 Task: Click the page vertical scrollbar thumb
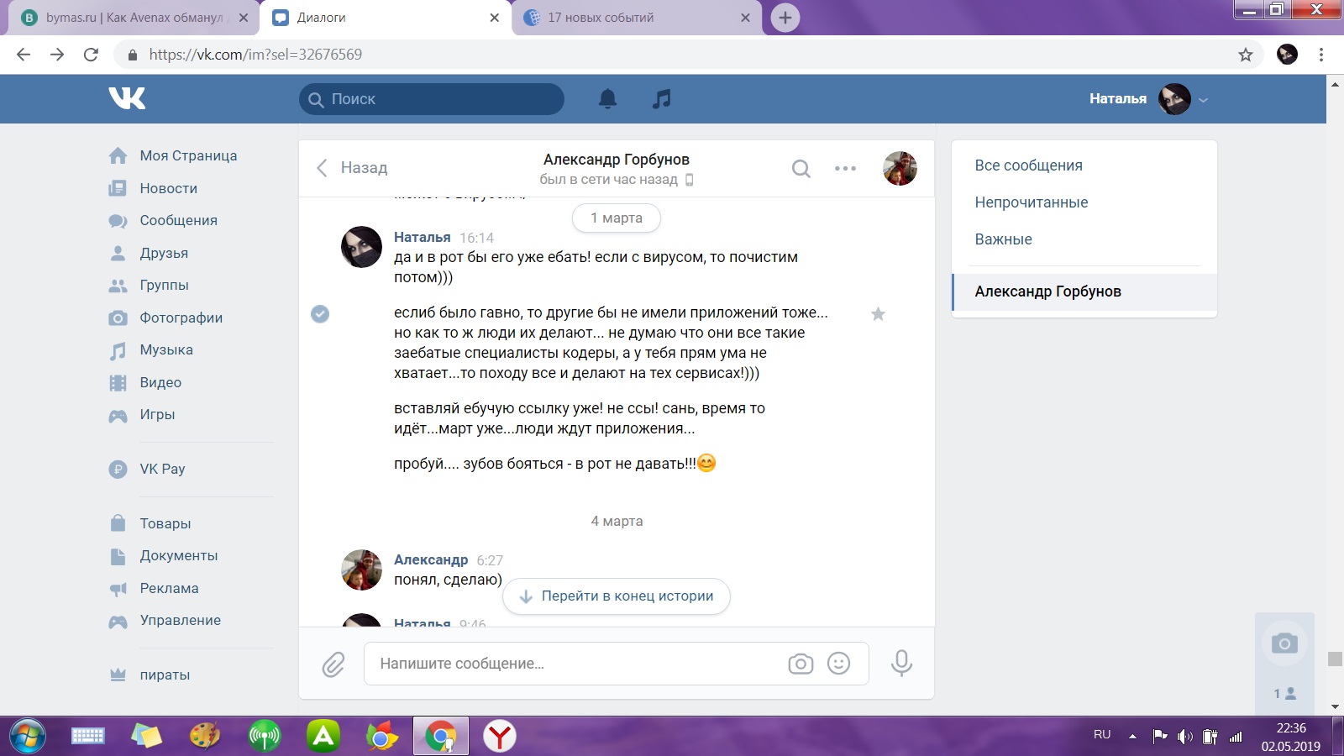(1335, 659)
